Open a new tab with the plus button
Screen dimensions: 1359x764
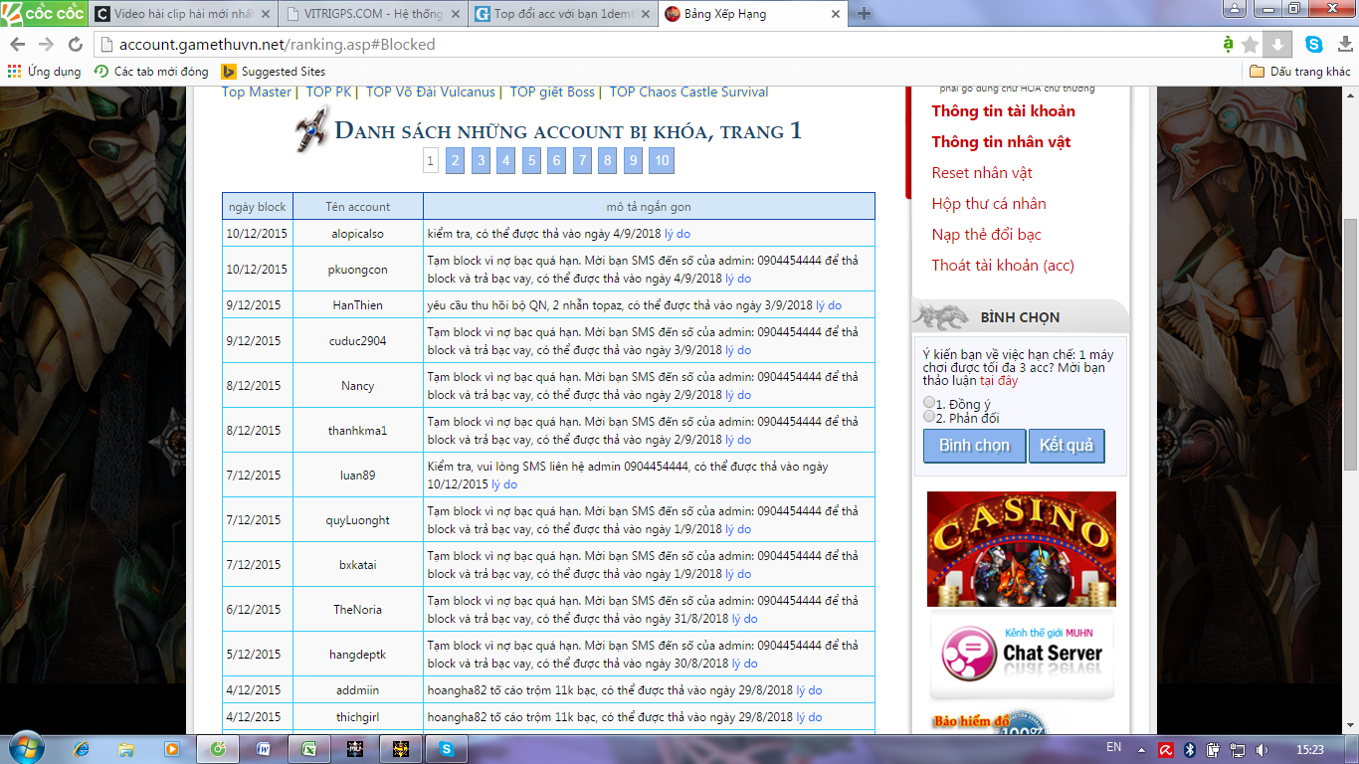pos(864,14)
